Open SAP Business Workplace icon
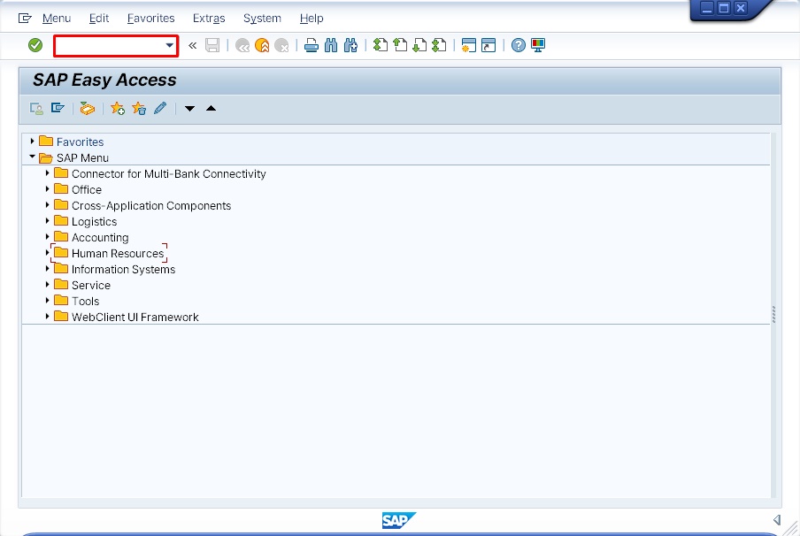The width and height of the screenshot is (800, 536). point(88,108)
